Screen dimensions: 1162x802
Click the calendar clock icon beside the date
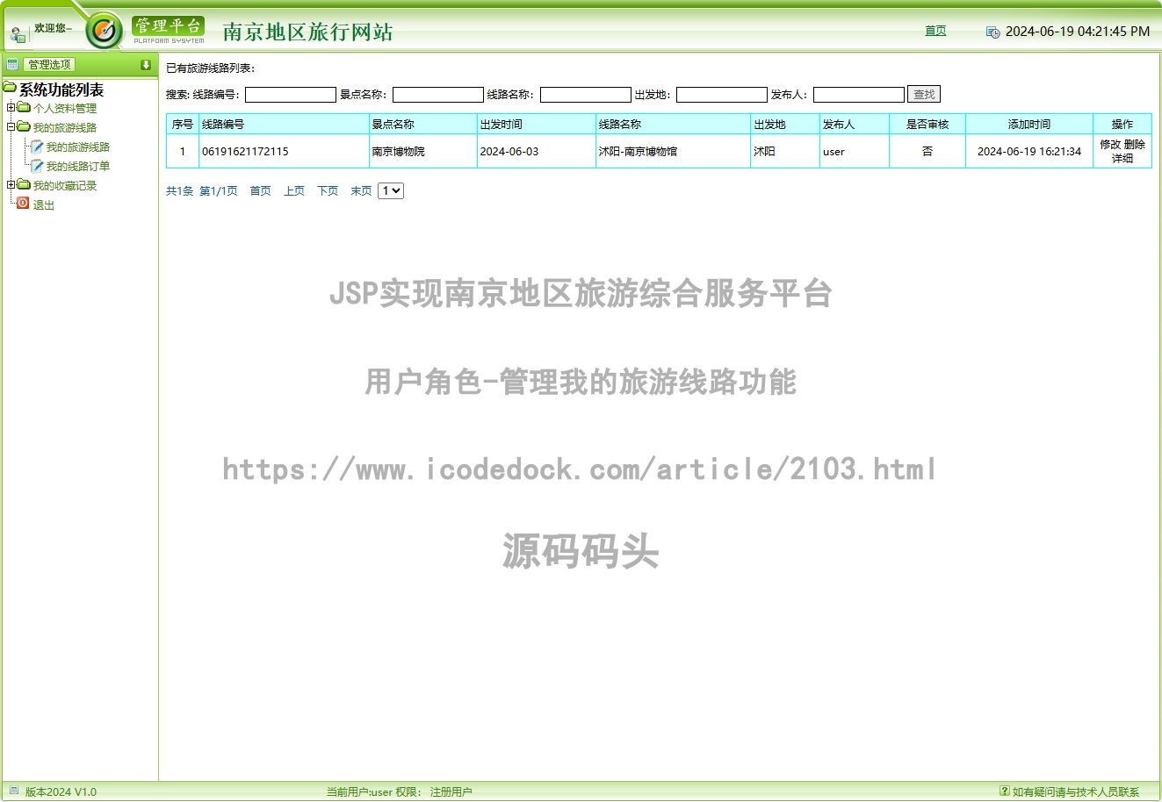tap(992, 32)
